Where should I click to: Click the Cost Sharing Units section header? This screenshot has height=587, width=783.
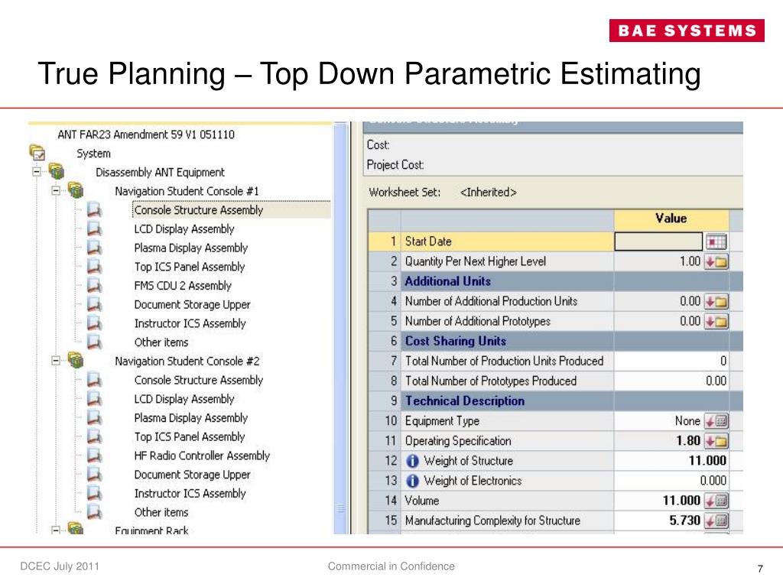coord(456,341)
